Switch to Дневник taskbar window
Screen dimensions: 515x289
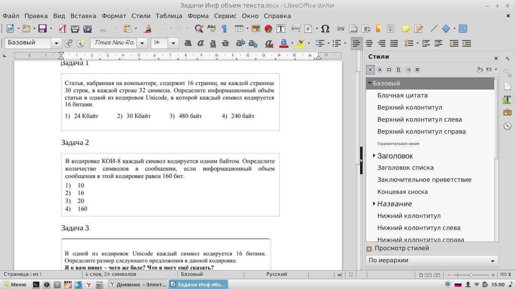138,284
